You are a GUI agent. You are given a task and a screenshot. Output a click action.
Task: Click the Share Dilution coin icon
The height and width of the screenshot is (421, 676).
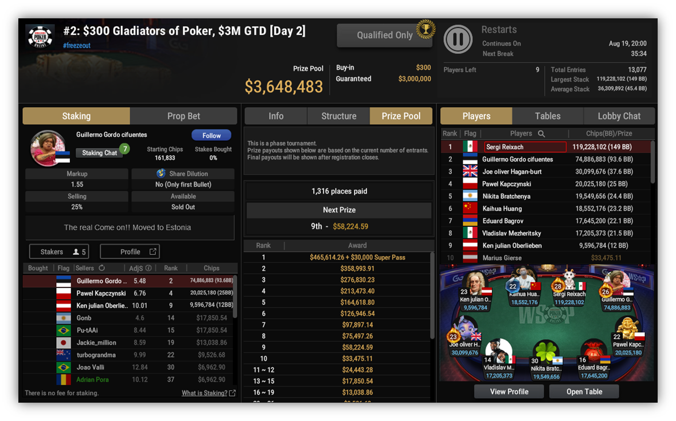tap(161, 173)
